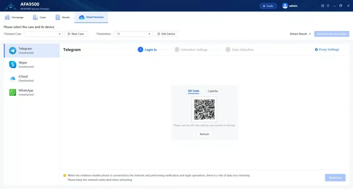Open the Related Case dropdown
353x189 pixels.
click(43, 34)
